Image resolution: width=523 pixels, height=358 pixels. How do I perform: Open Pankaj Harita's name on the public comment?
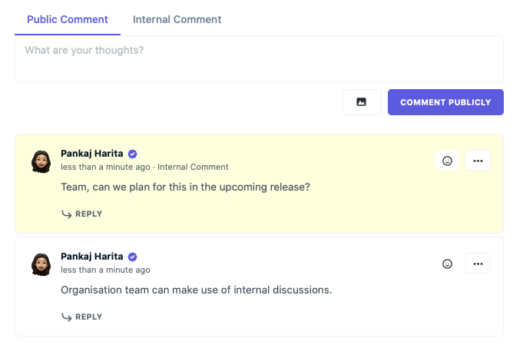coord(92,257)
